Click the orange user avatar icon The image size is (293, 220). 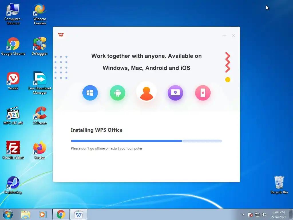point(146,92)
